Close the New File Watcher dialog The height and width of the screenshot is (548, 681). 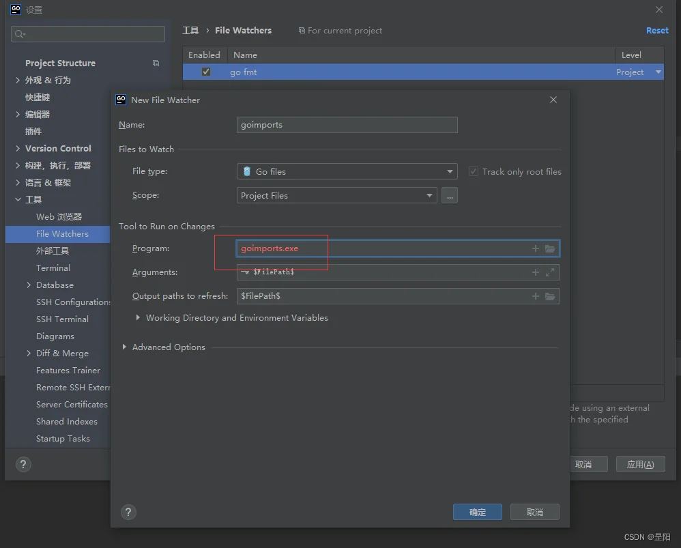[x=553, y=100]
